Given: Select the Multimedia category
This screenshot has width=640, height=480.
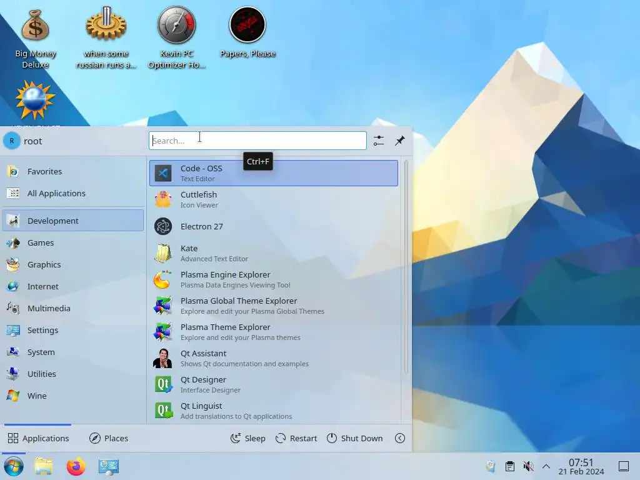Looking at the screenshot, I should click(x=73, y=308).
